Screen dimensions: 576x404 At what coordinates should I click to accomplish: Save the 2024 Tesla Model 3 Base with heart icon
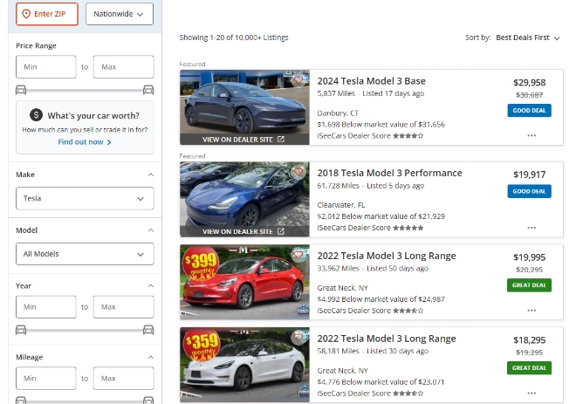coord(298,80)
